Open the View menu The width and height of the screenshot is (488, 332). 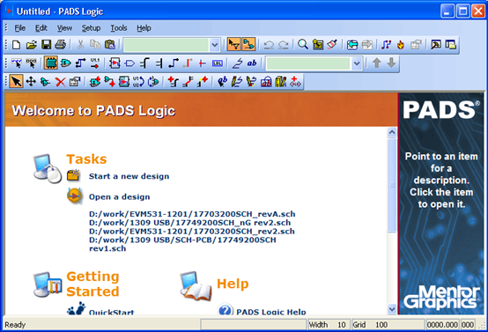[x=64, y=28]
